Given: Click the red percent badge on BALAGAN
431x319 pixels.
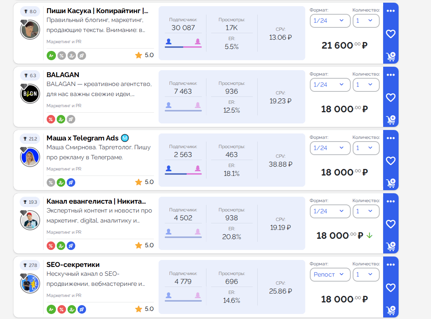Looking at the screenshot, I should click(x=51, y=119).
